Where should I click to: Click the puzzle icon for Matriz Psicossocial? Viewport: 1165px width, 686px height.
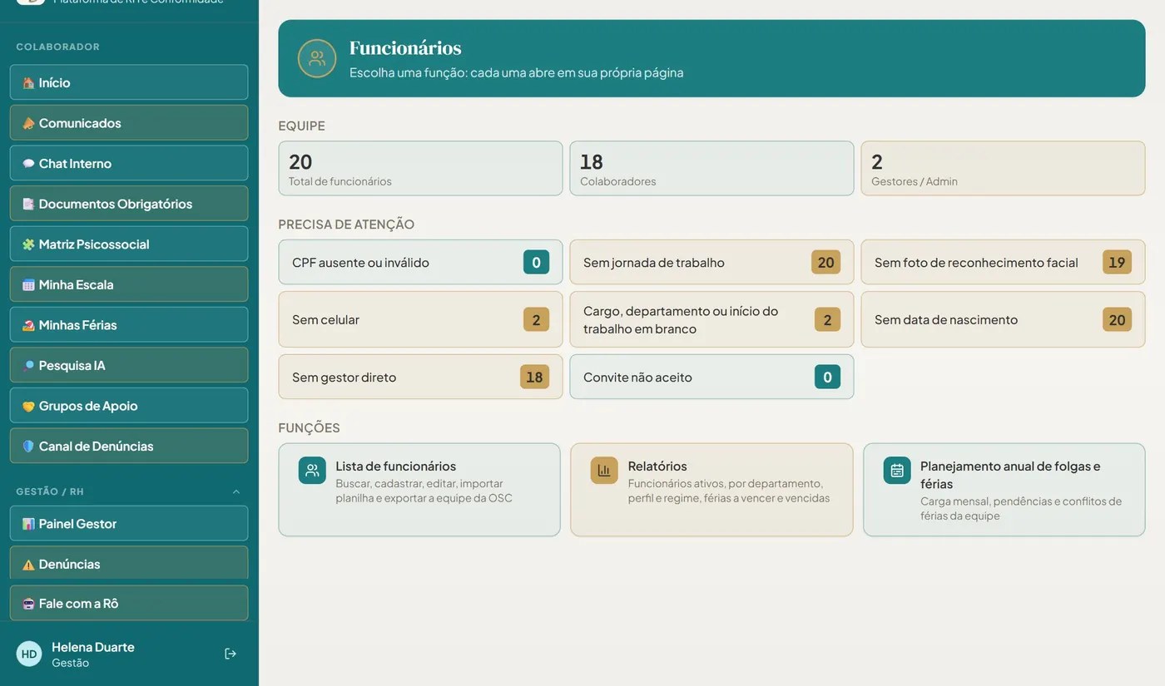click(28, 244)
